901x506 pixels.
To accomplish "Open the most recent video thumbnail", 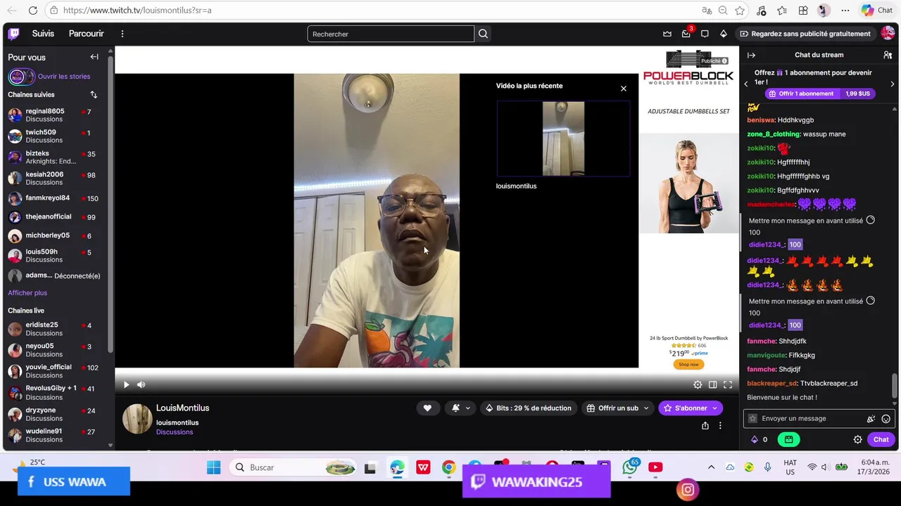I will (563, 138).
